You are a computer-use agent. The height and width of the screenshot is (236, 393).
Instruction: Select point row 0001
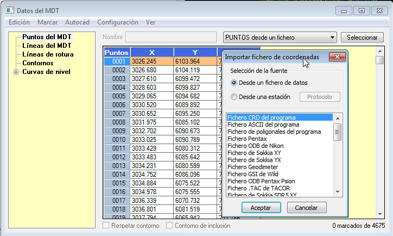117,61
